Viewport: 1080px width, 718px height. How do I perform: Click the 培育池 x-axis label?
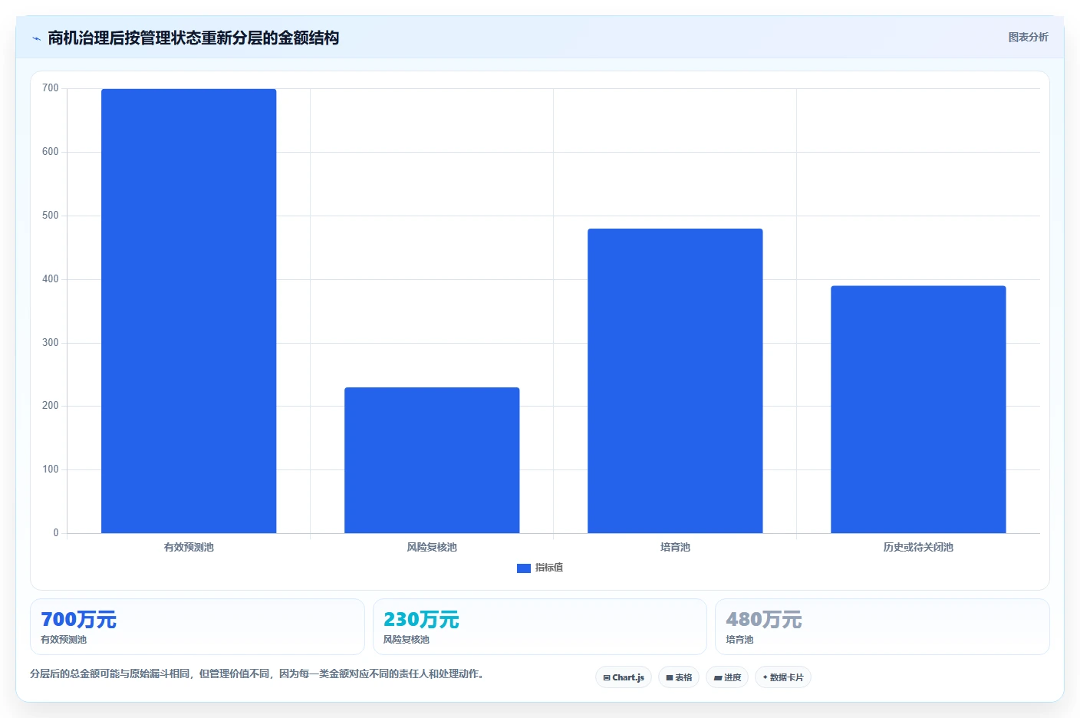(675, 547)
